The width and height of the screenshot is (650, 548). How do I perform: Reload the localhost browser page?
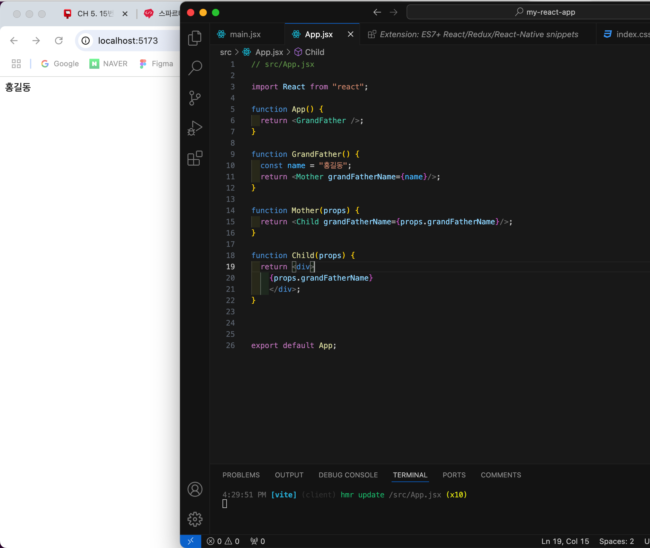pos(59,41)
